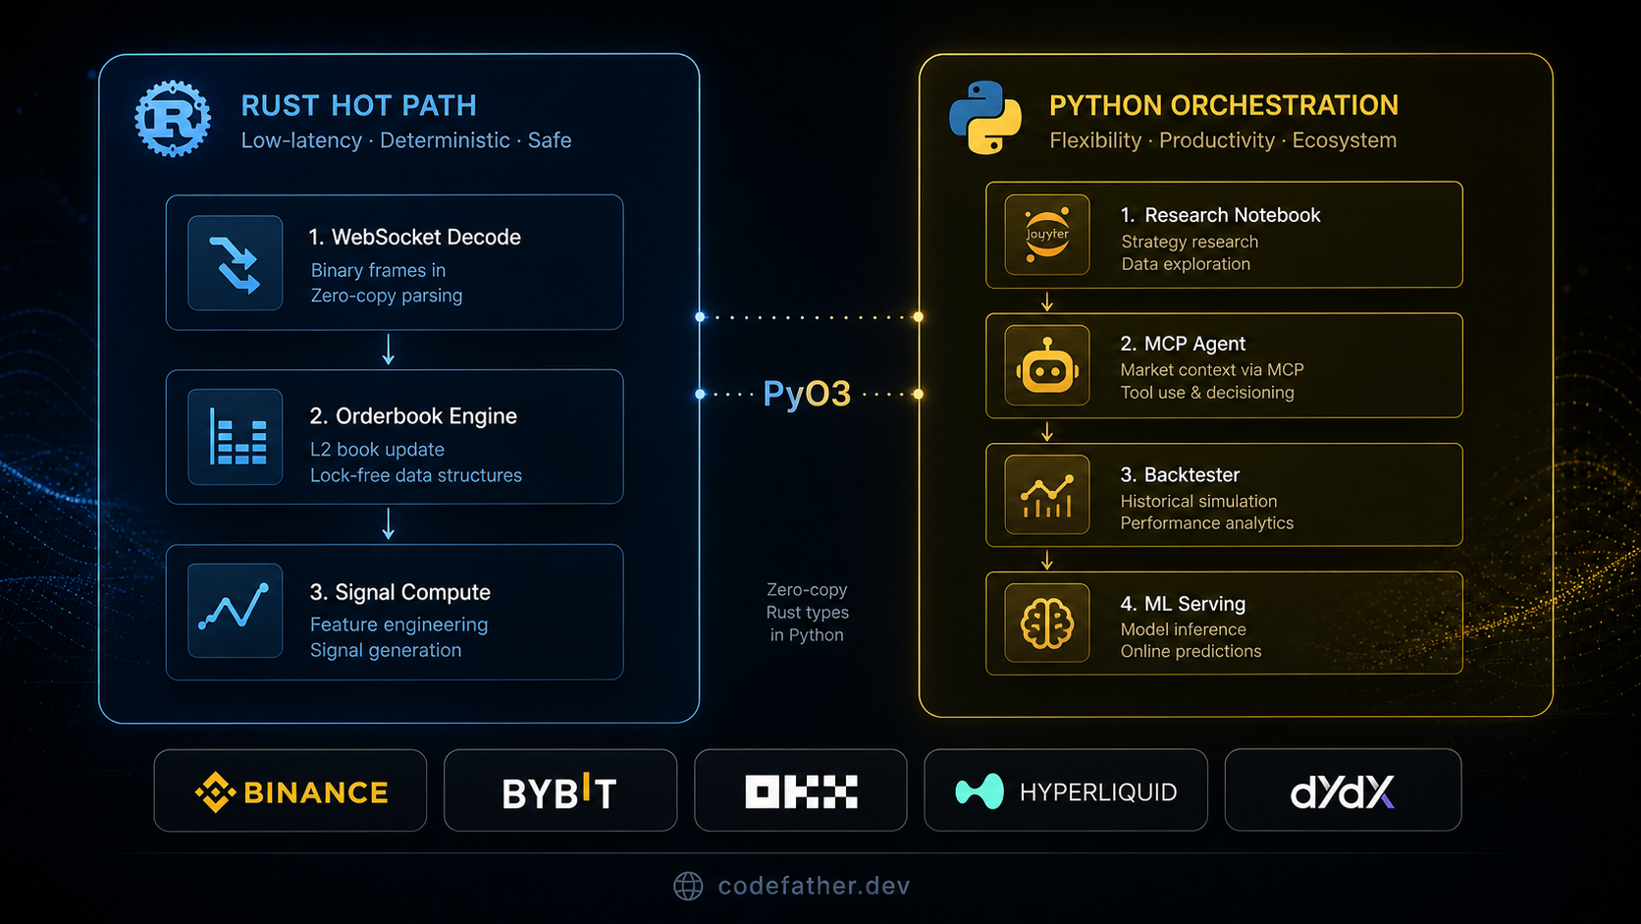
Task: Click the 'Performance analytics' text
Action: click(1207, 523)
